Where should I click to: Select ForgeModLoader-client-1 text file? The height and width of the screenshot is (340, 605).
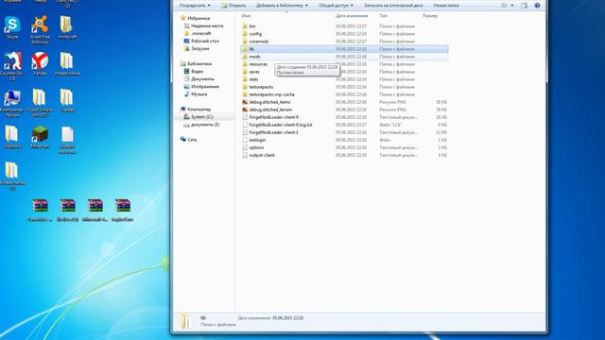pyautogui.click(x=344, y=132)
